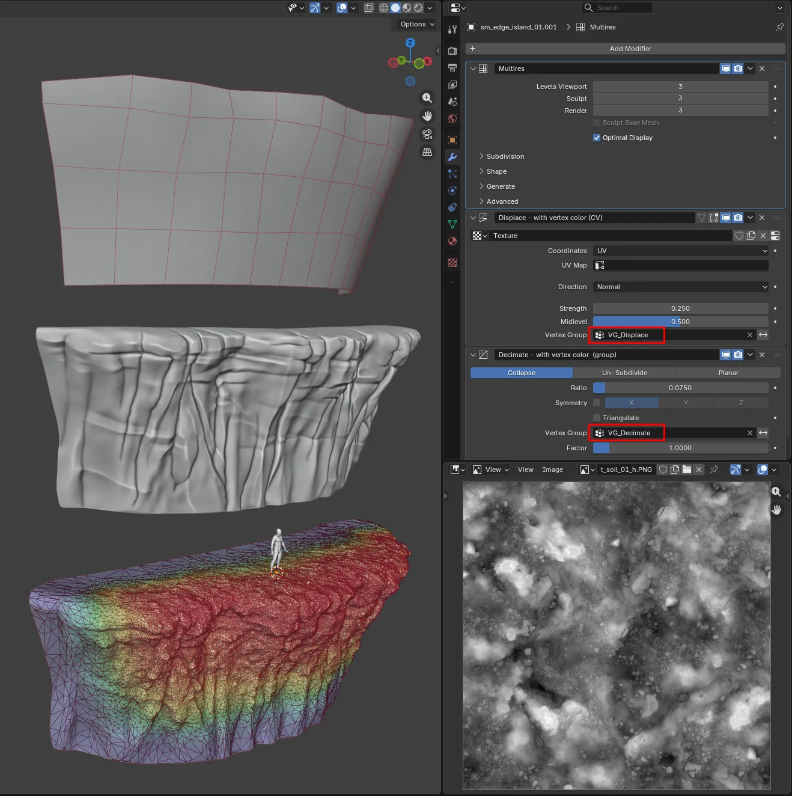
Task: Open the Tool properties tab
Action: [452, 29]
